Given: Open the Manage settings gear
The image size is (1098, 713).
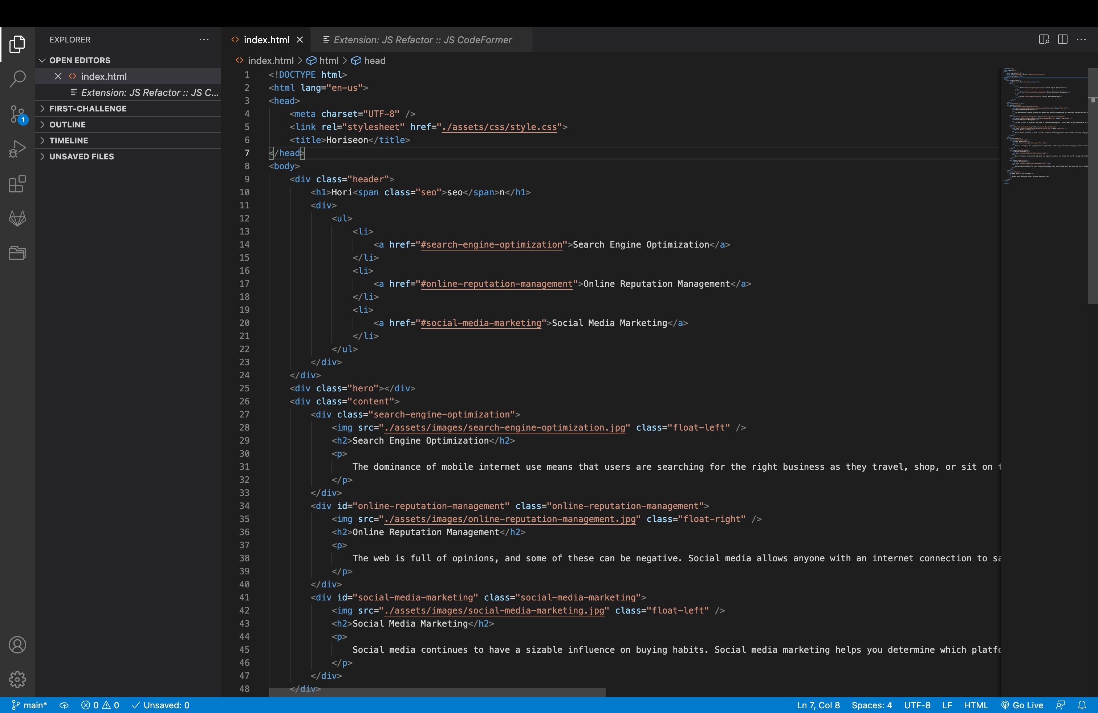Looking at the screenshot, I should click(17, 679).
